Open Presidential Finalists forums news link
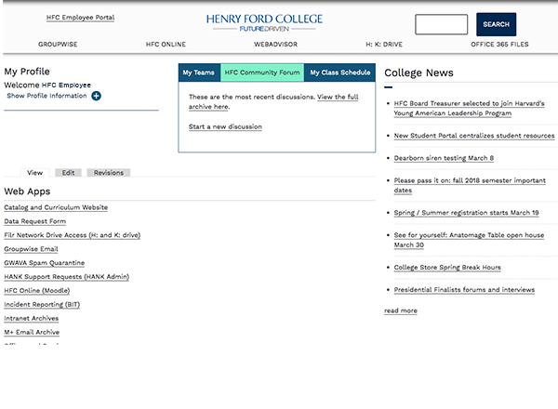The height and width of the screenshot is (409, 558). click(464, 290)
